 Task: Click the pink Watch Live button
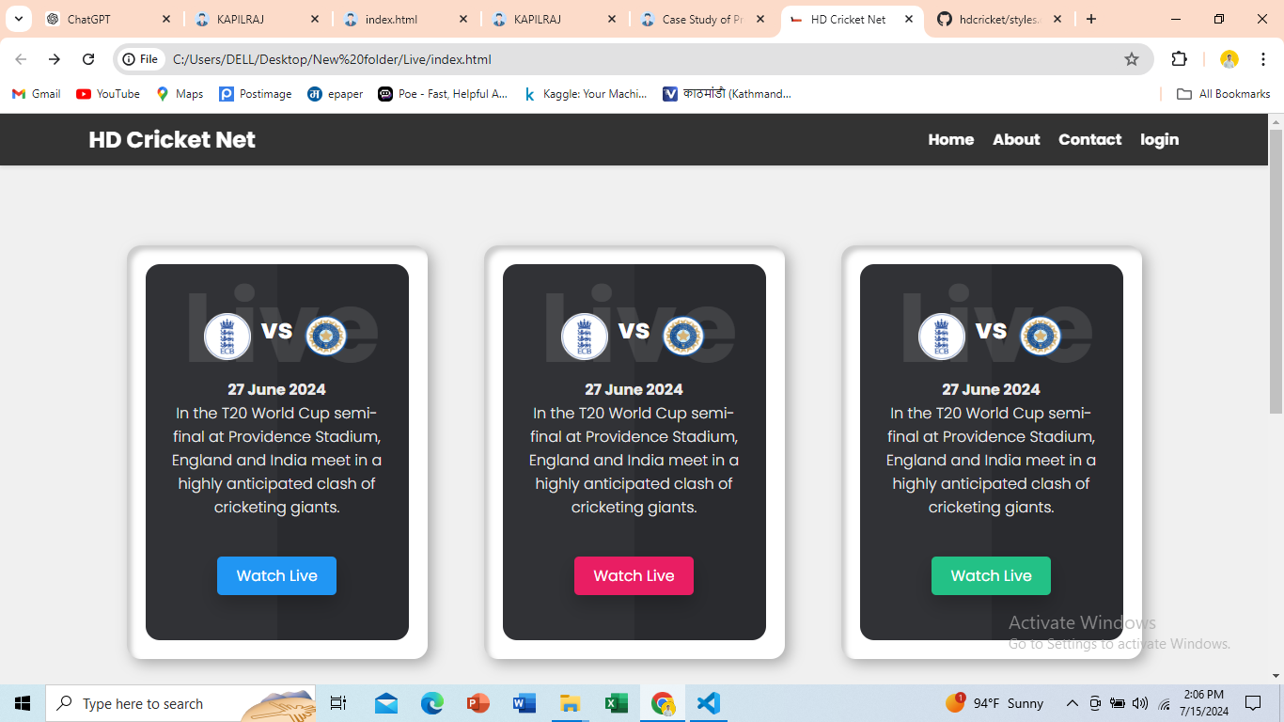(x=634, y=575)
